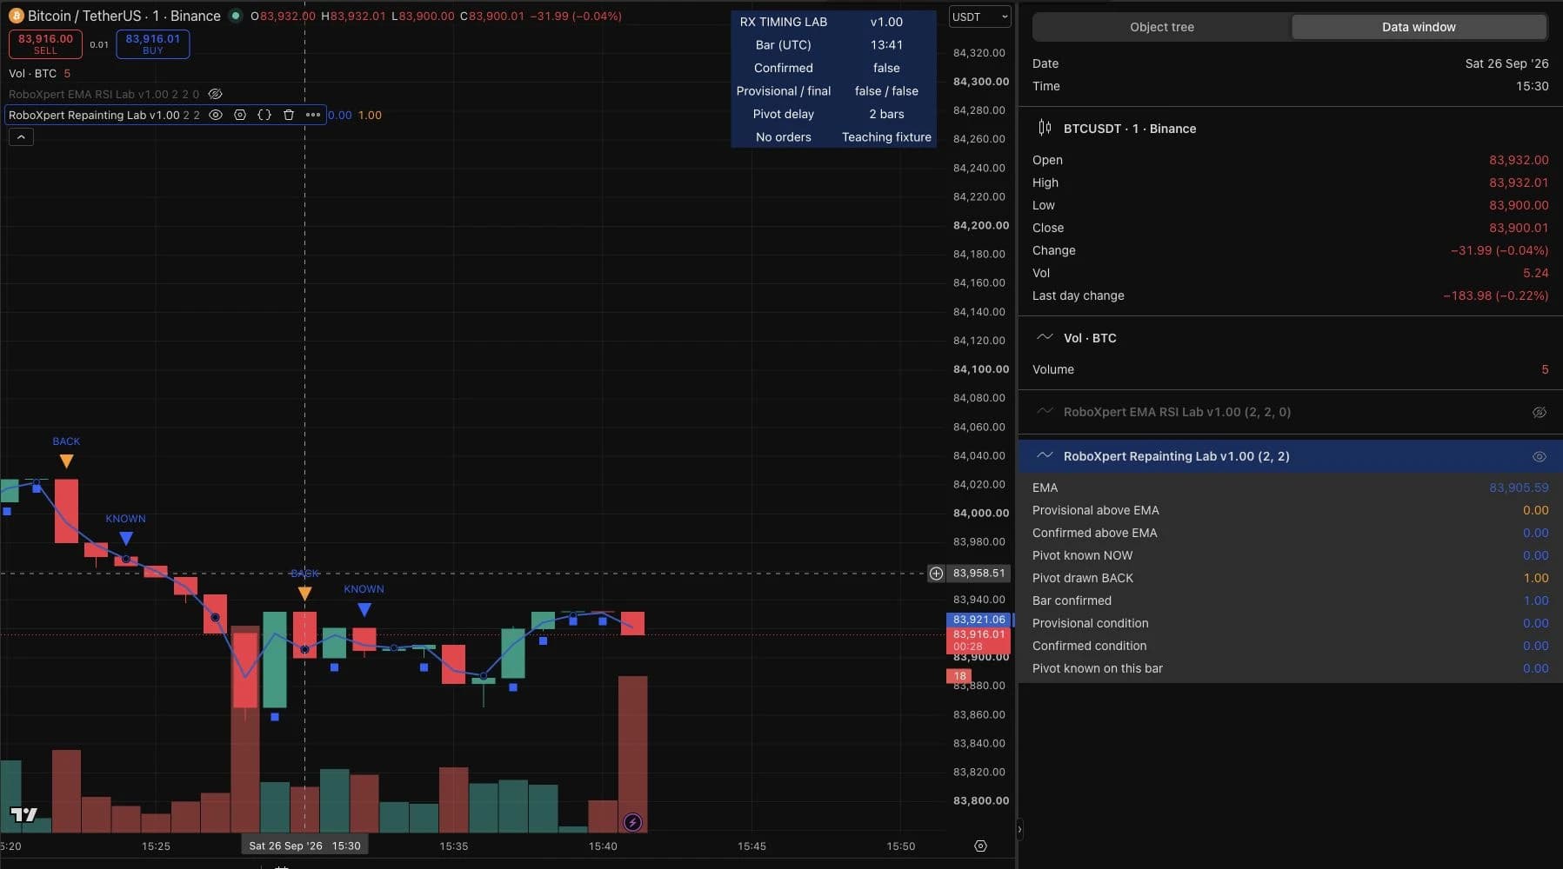
Task: Click the 'Provisional above EMA' row
Action: [1290, 510]
